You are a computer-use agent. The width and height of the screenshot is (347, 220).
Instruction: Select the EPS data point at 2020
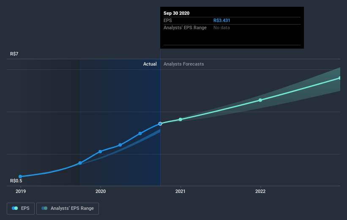[x=100, y=151]
